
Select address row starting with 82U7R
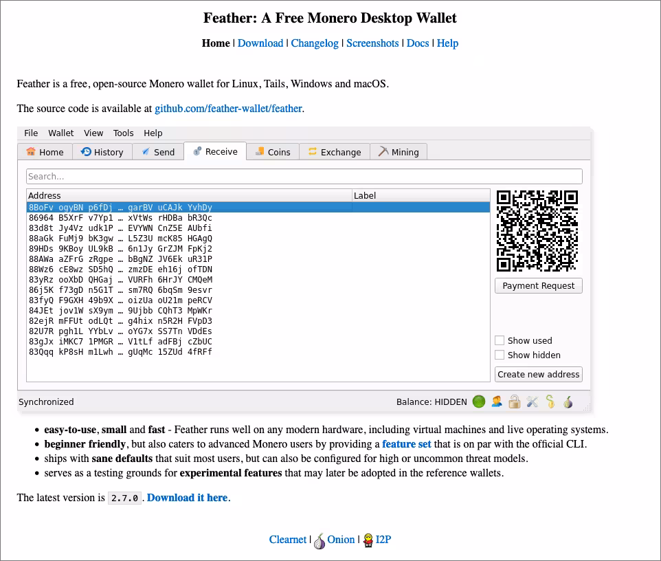click(x=258, y=331)
